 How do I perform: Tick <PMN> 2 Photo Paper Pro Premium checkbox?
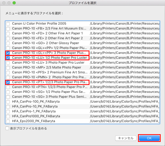tap(8, 77)
